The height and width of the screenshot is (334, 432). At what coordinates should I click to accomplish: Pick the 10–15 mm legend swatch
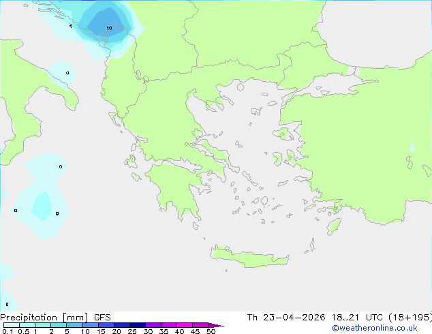tap(90, 325)
